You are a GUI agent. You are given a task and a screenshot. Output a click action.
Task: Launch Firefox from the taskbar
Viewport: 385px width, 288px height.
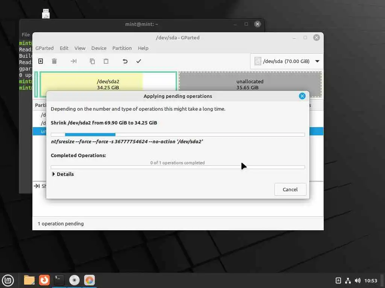click(44, 280)
